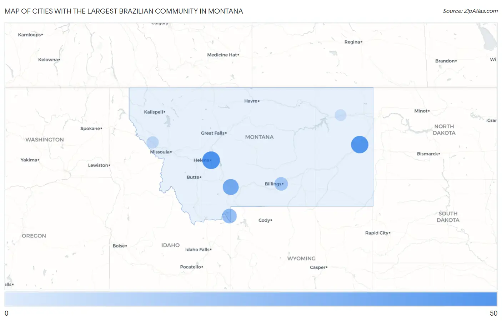Click the Rapid City label
The height and width of the screenshot is (321, 502).
pos(377,233)
